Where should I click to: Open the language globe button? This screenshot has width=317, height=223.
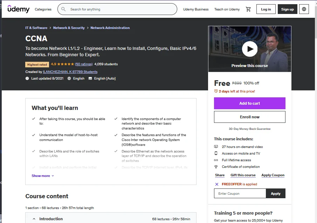click(x=304, y=9)
